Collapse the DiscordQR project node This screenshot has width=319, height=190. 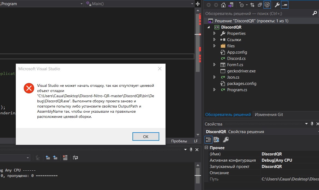pyautogui.click(x=209, y=27)
